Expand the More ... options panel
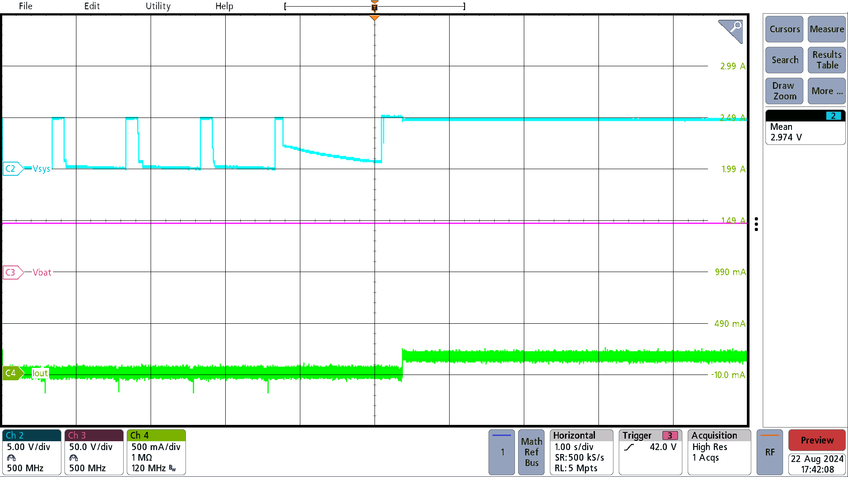This screenshot has height=477, width=848. tap(826, 91)
